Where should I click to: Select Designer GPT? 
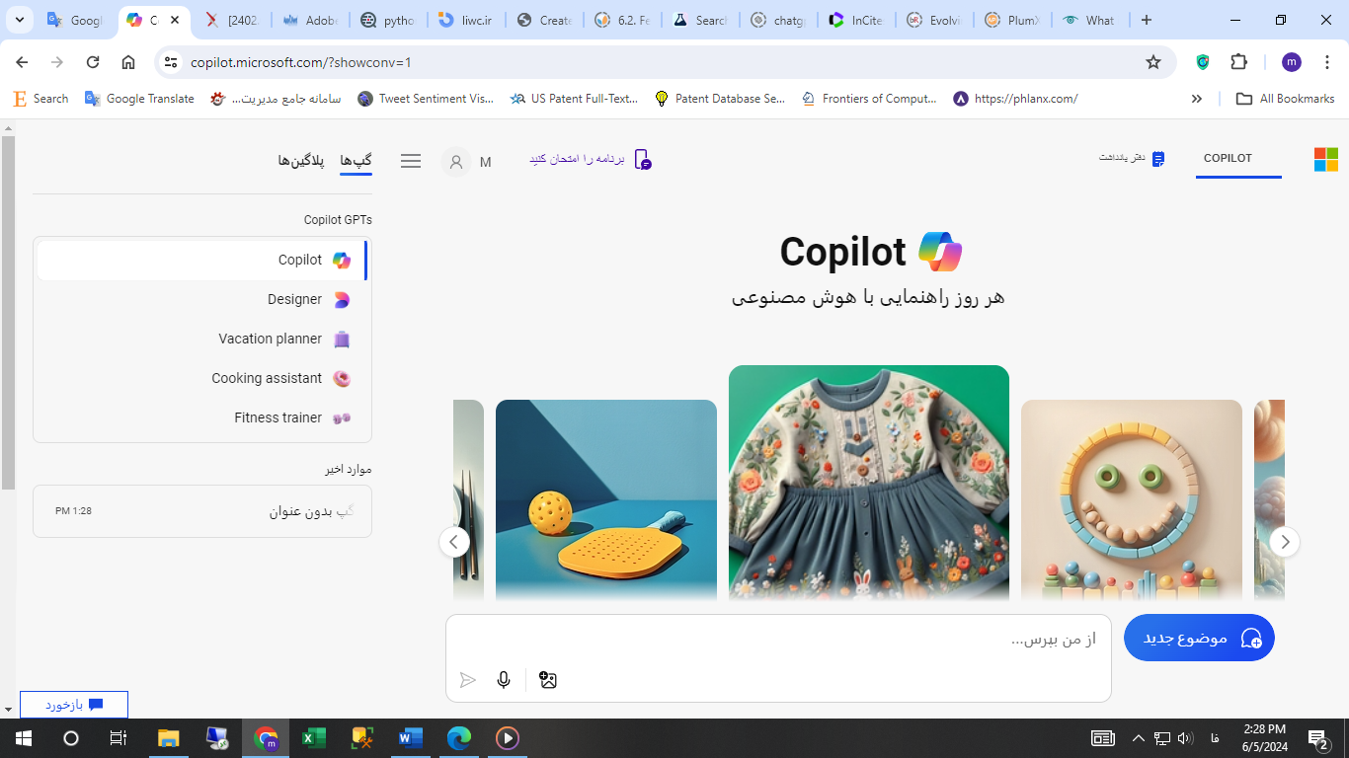coord(202,300)
